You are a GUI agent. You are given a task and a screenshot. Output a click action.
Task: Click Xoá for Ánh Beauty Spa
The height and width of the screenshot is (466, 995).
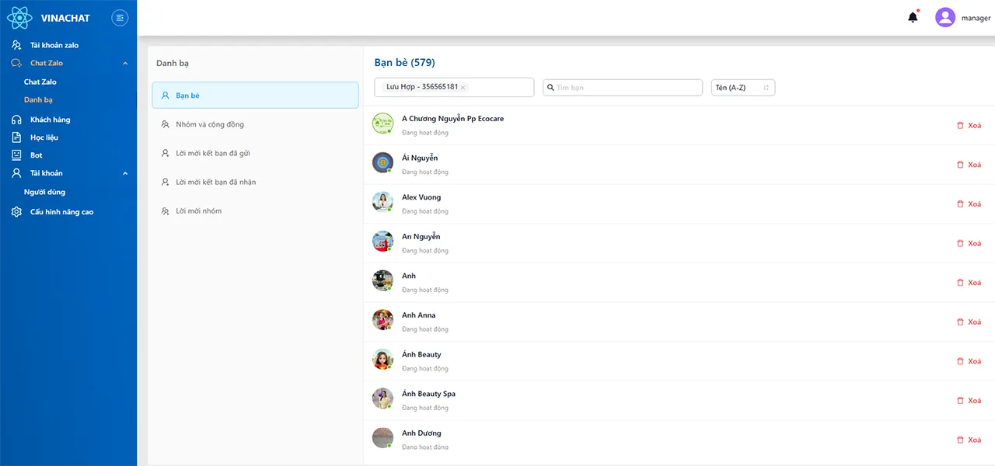coord(969,401)
